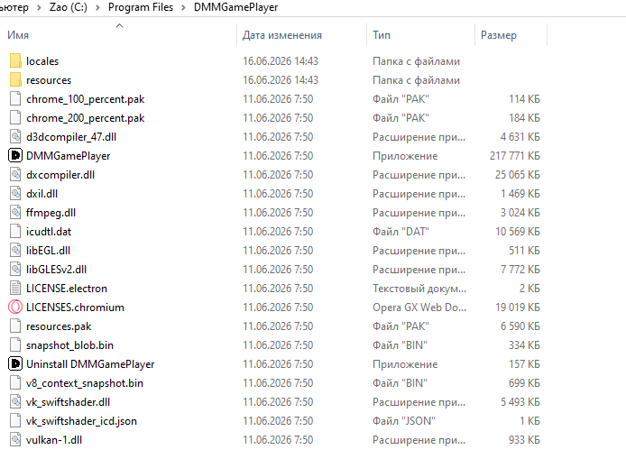
Task: Select the file name ffmpeg.dll
Action: (51, 213)
